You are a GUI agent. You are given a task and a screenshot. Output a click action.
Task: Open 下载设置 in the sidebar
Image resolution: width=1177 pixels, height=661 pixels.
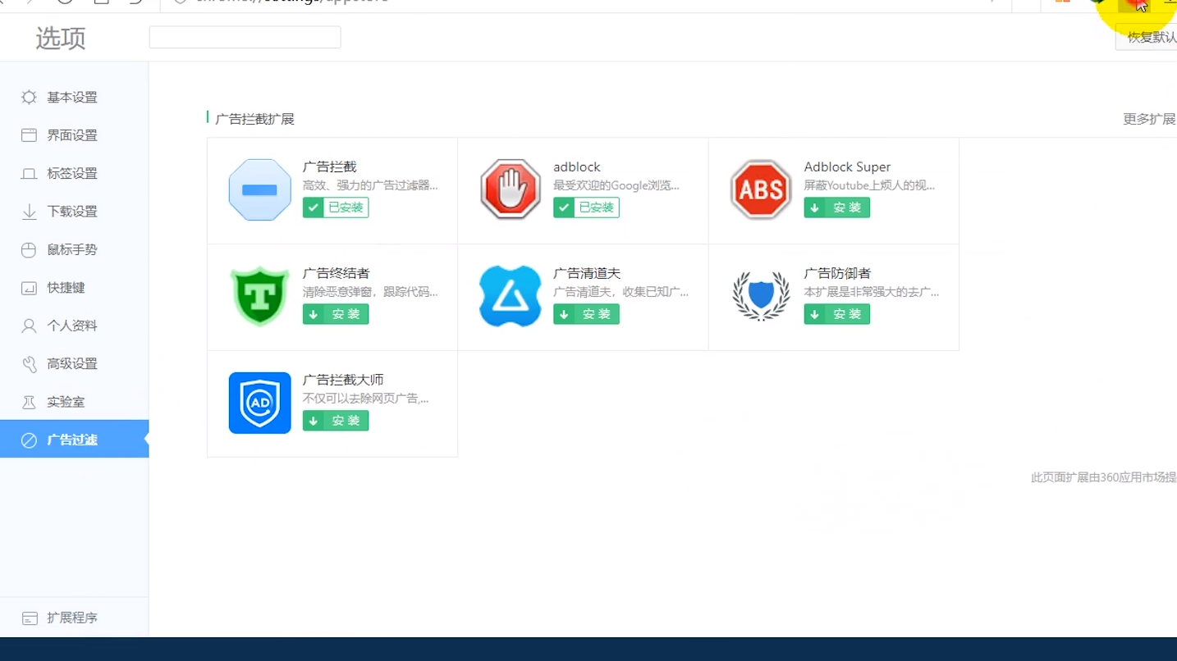(74, 212)
